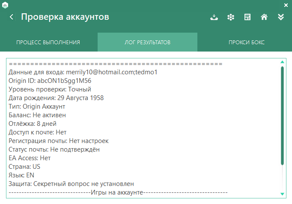Select the ЛОГ РЕЗУЛЬТАТОВ tab
This screenshot has height=204, width=292.
coord(147,43)
